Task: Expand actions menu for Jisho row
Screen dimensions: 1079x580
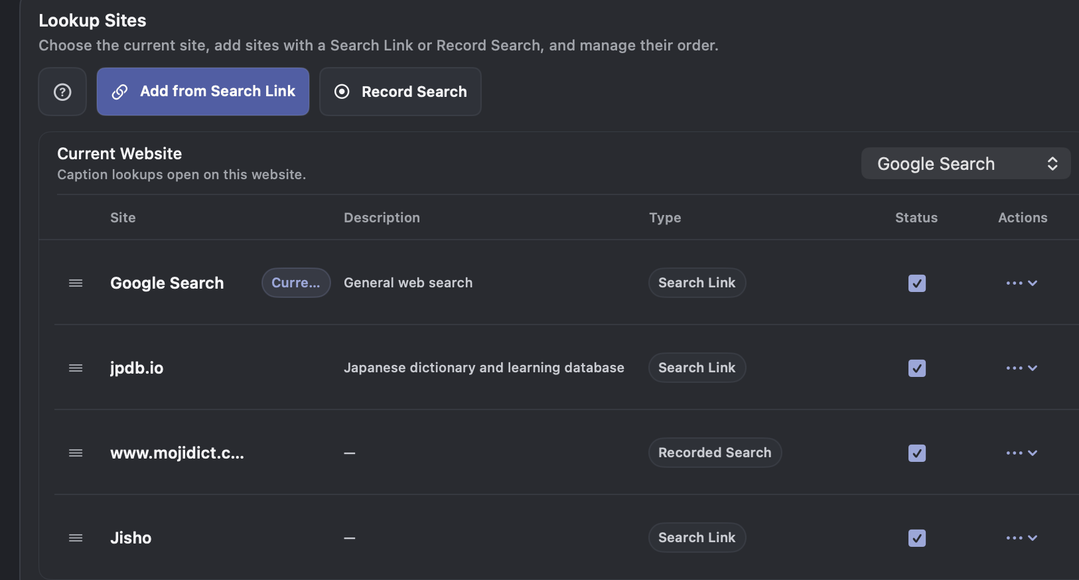Action: point(1022,538)
